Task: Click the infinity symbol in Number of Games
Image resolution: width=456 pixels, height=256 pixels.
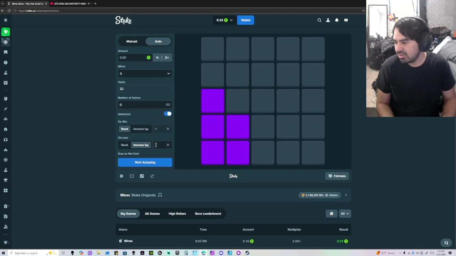Action: click(168, 105)
